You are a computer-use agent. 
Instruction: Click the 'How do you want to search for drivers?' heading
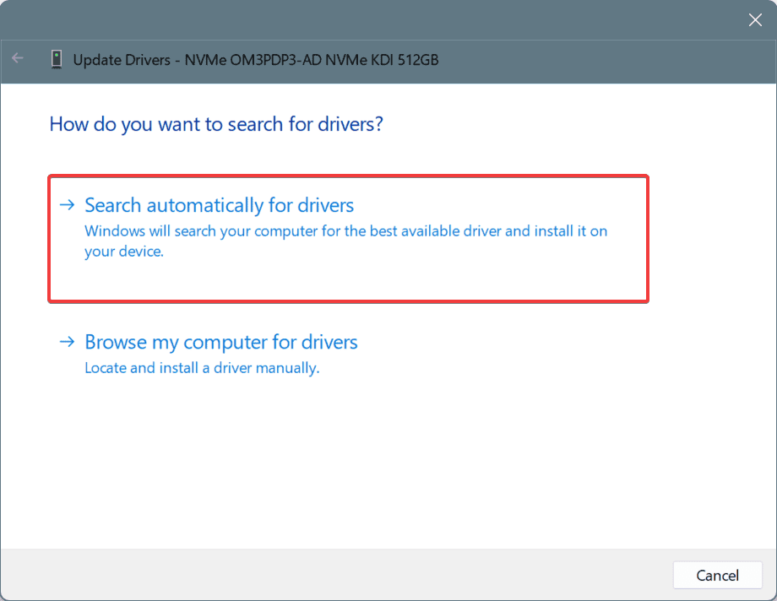[216, 124]
